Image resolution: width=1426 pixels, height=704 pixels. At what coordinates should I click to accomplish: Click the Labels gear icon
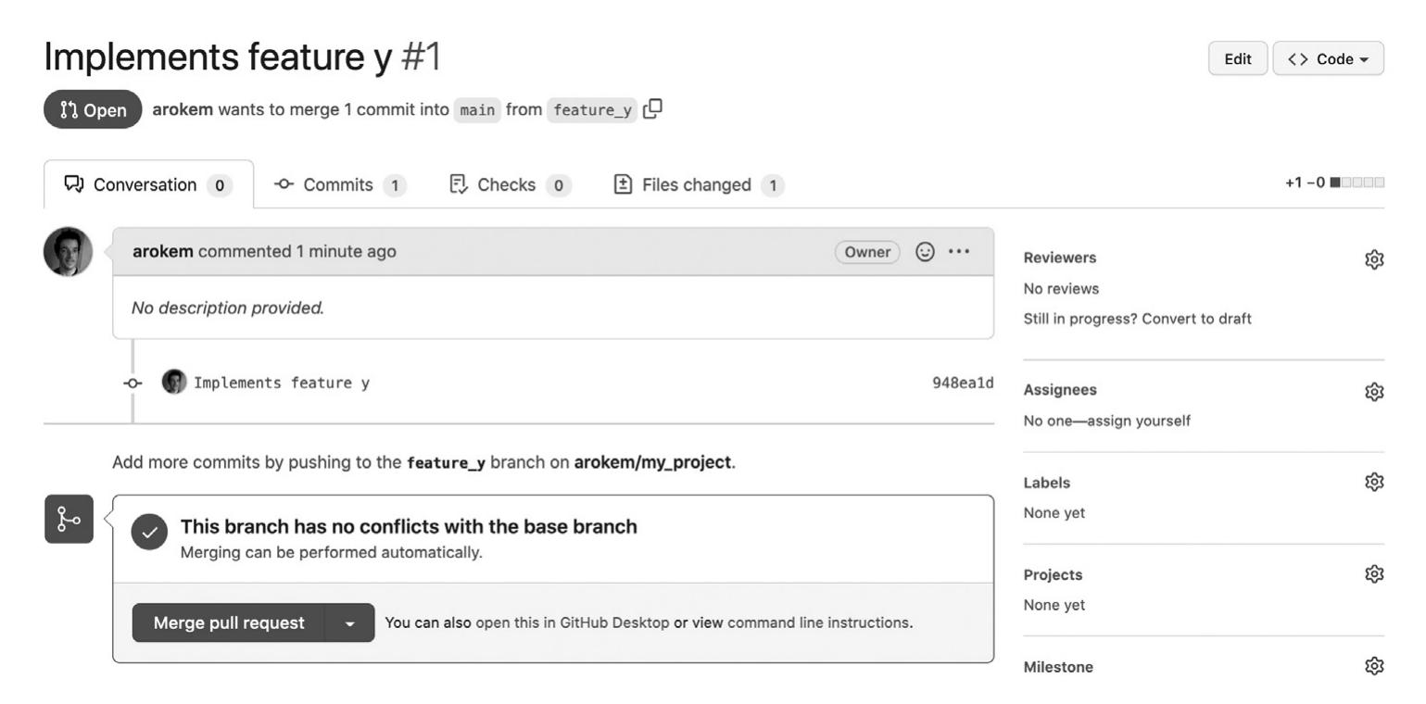tap(1374, 483)
